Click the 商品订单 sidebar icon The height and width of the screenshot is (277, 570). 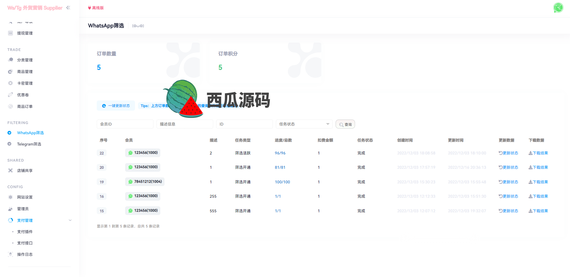pyautogui.click(x=10, y=106)
